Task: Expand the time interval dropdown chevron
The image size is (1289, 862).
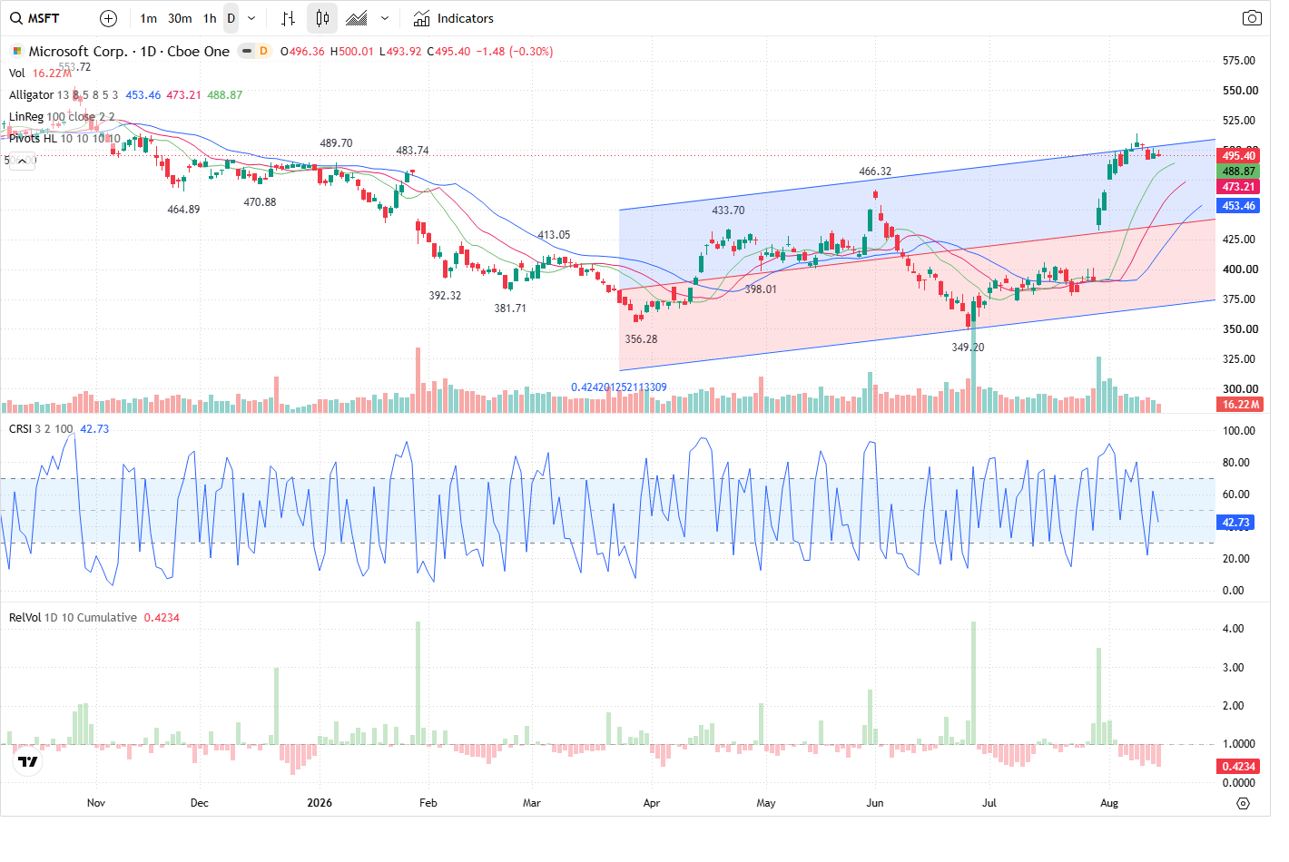Action: point(251,18)
